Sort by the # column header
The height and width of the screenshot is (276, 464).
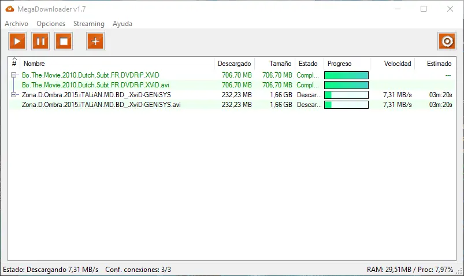(x=14, y=63)
